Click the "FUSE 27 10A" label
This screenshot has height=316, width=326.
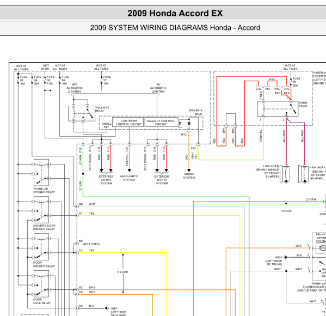tap(107, 80)
